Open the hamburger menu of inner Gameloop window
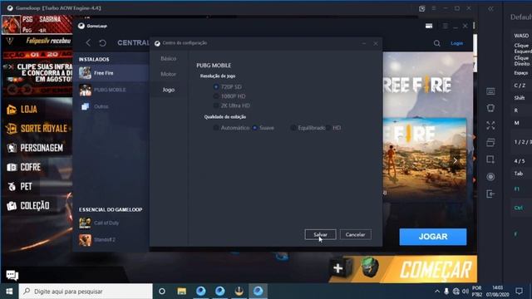 click(x=446, y=26)
